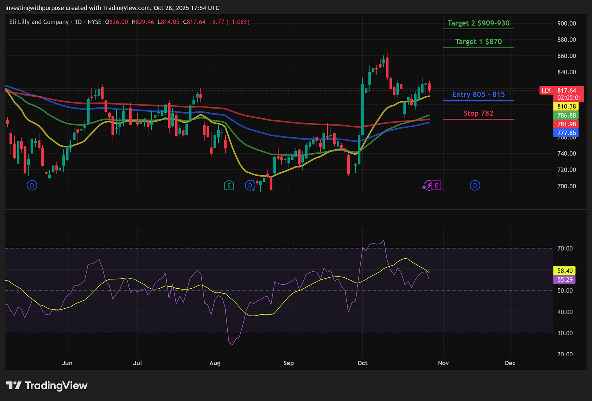The height and width of the screenshot is (401, 592).
Task: Click the 02:05:01 bar countdown label
Action: pos(569,98)
